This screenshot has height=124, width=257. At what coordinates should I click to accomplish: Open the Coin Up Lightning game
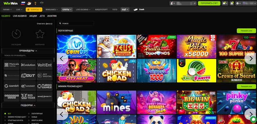pos(76,46)
